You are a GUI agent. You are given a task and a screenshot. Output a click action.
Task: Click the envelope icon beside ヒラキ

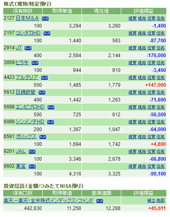pos(35,63)
